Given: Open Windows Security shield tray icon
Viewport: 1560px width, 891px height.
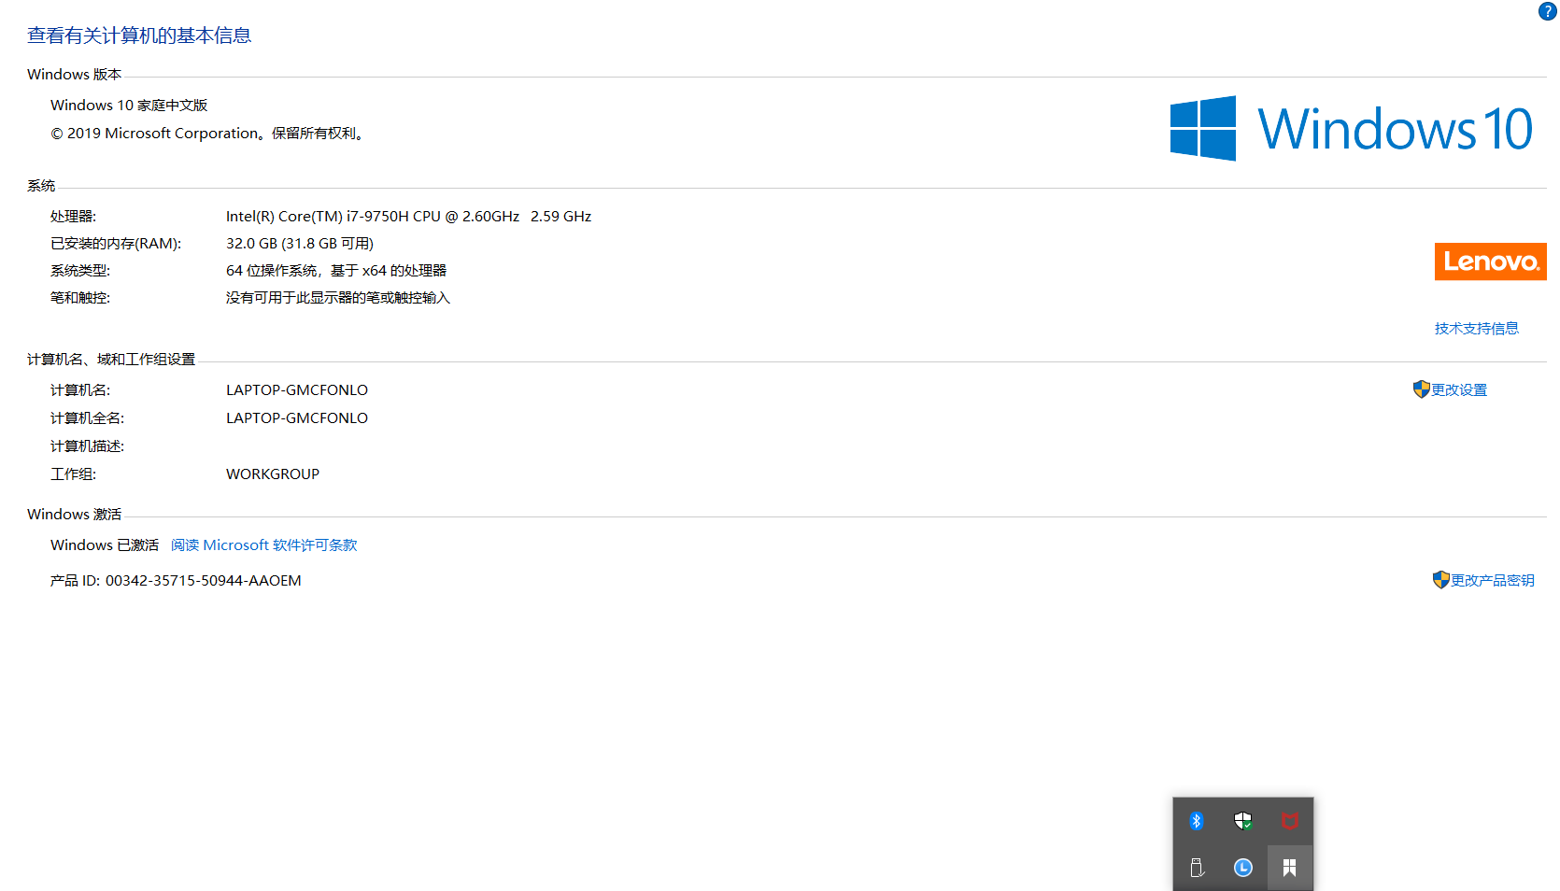Looking at the screenshot, I should tap(1243, 821).
